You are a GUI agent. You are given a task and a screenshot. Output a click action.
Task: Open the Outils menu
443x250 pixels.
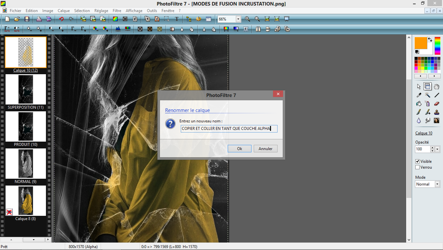152,11
